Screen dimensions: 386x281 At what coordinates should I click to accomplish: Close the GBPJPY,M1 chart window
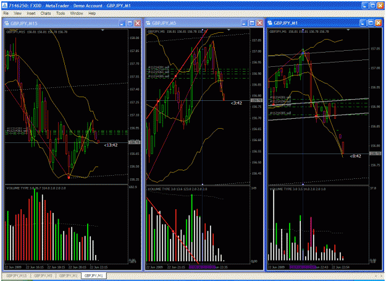(x=379, y=23)
